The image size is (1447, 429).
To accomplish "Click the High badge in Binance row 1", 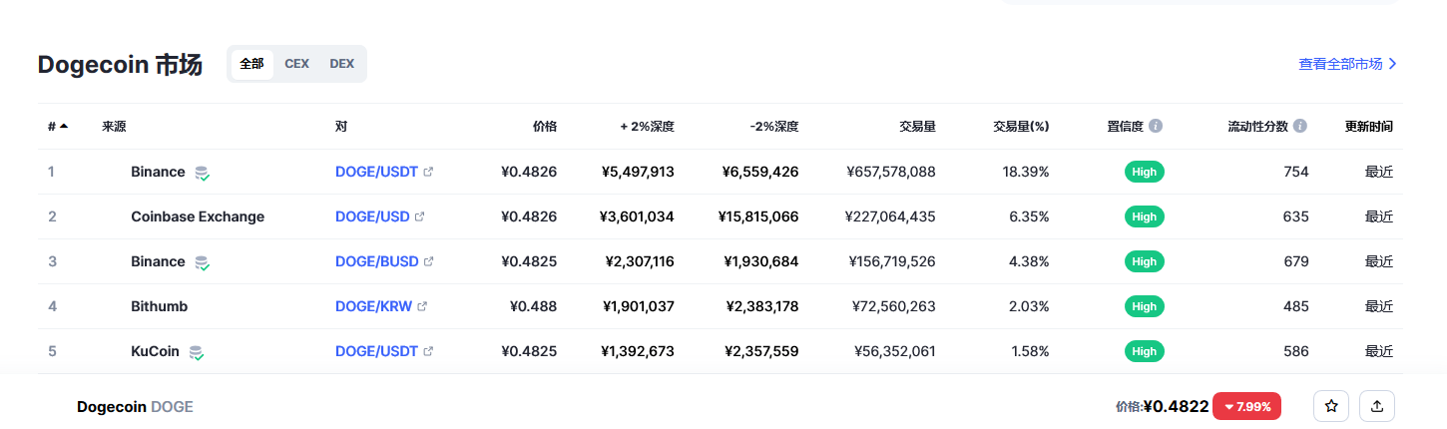I will [x=1144, y=172].
